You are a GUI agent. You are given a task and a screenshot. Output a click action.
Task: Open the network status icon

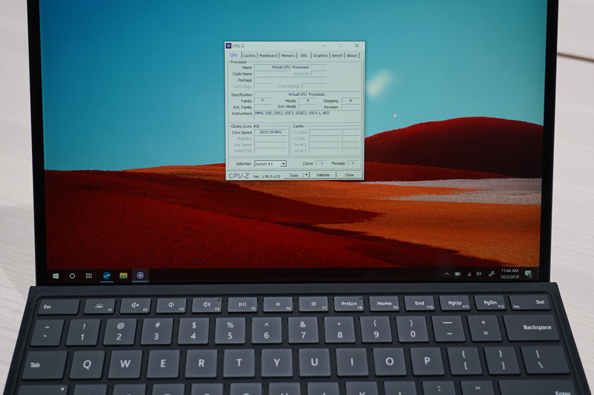point(469,274)
